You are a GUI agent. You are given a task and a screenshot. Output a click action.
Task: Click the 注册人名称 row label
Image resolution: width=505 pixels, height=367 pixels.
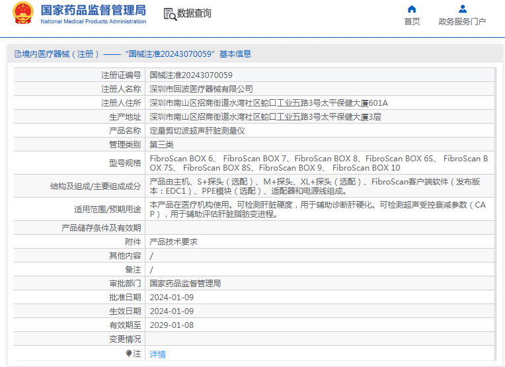point(121,89)
